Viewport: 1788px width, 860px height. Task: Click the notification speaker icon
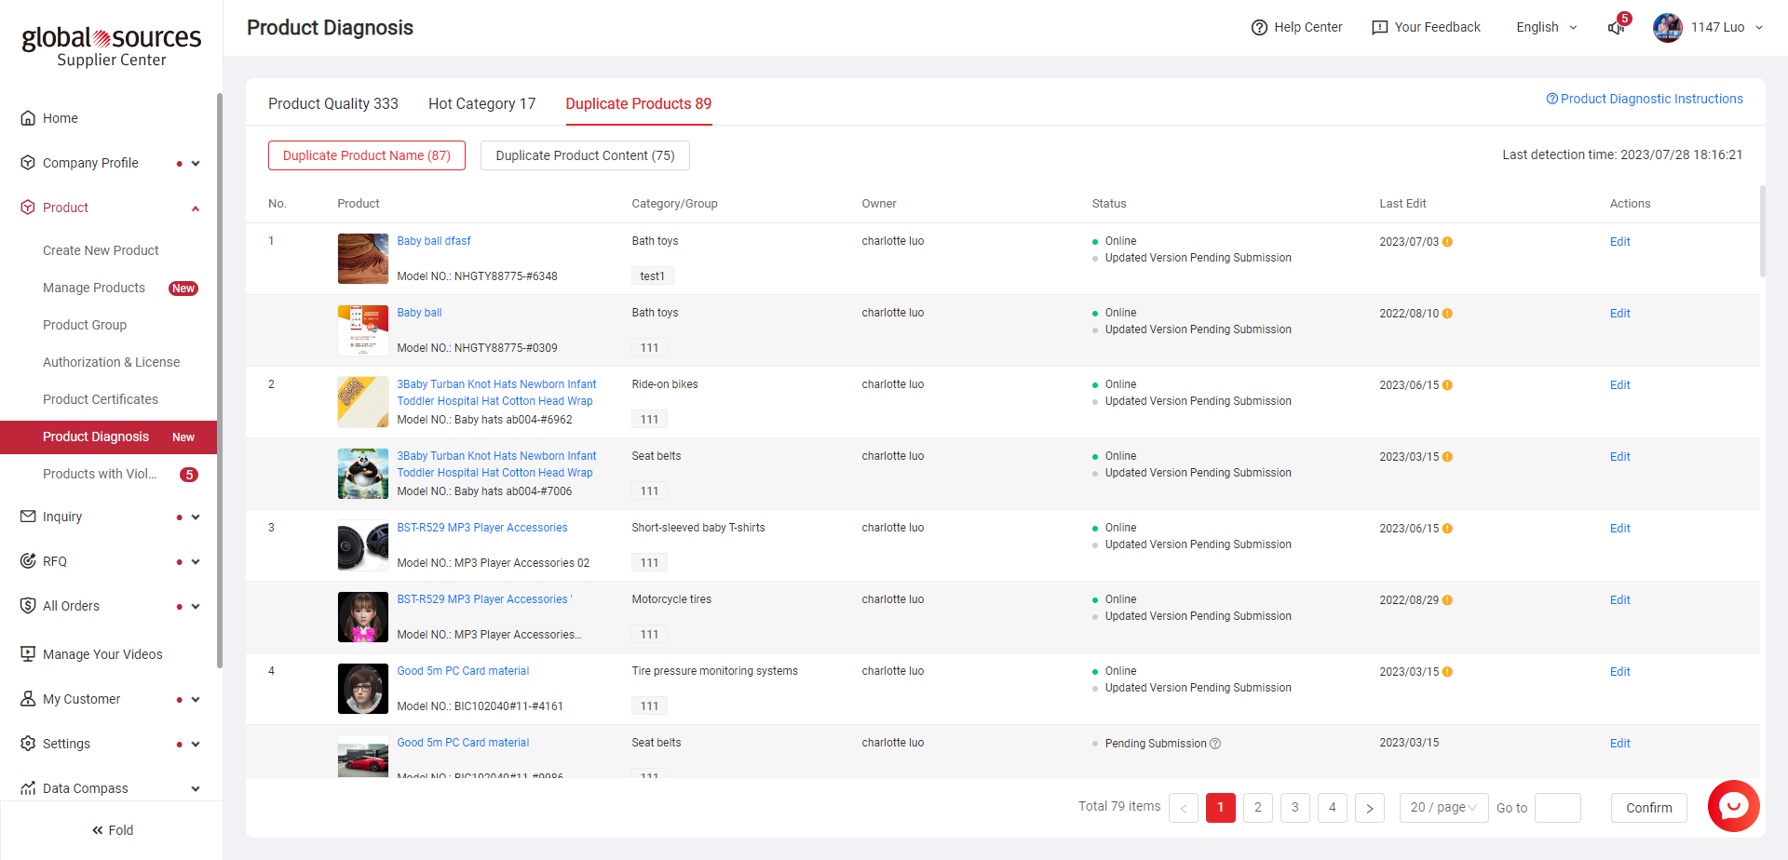1616,28
